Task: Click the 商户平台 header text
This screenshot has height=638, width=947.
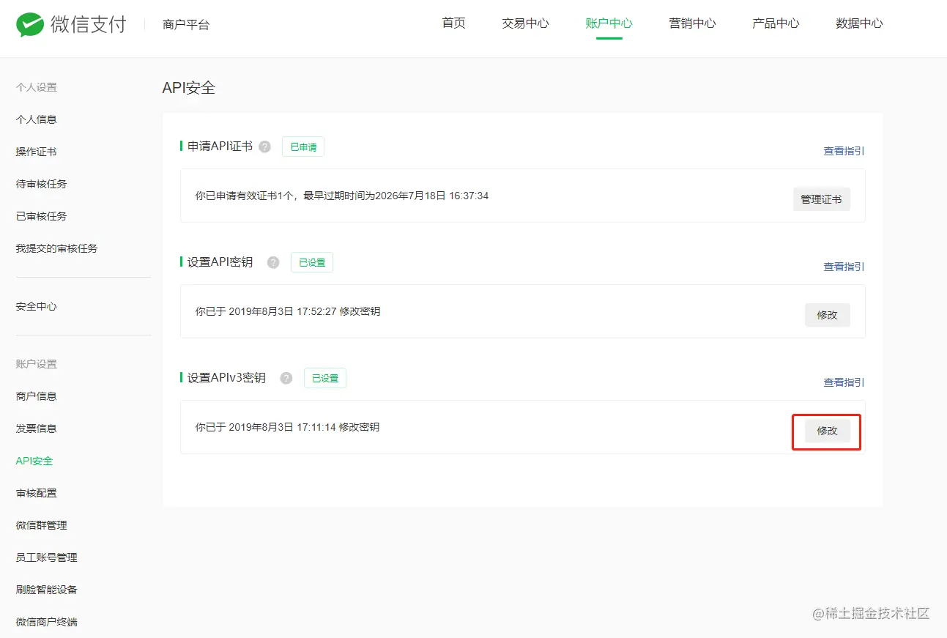Action: (186, 25)
